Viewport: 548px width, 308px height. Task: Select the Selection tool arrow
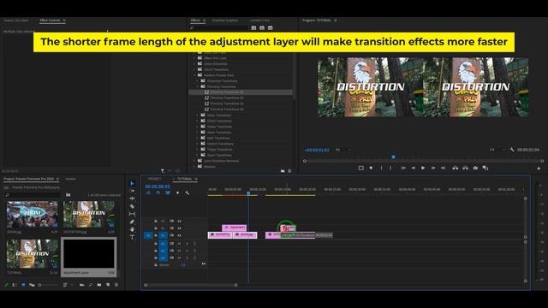132,183
